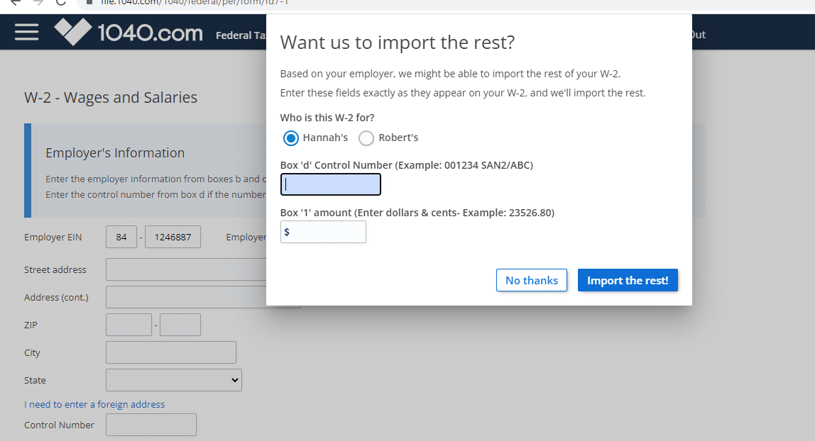The width and height of the screenshot is (815, 441).
Task: Click the 1040.com logo
Action: click(128, 32)
